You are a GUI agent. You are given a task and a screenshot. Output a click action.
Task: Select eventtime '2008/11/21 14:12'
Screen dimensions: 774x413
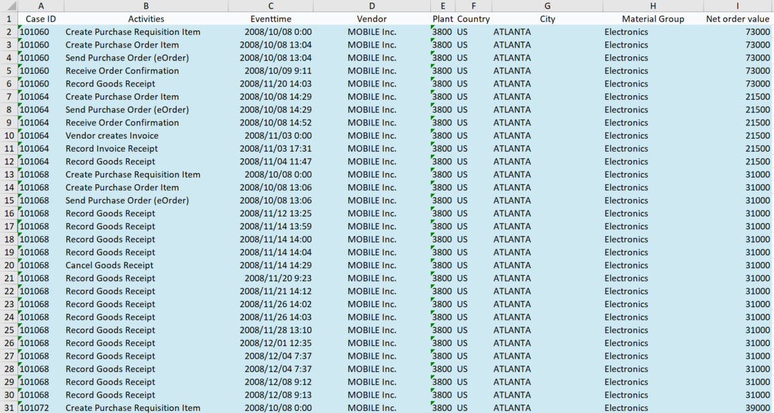(271, 291)
